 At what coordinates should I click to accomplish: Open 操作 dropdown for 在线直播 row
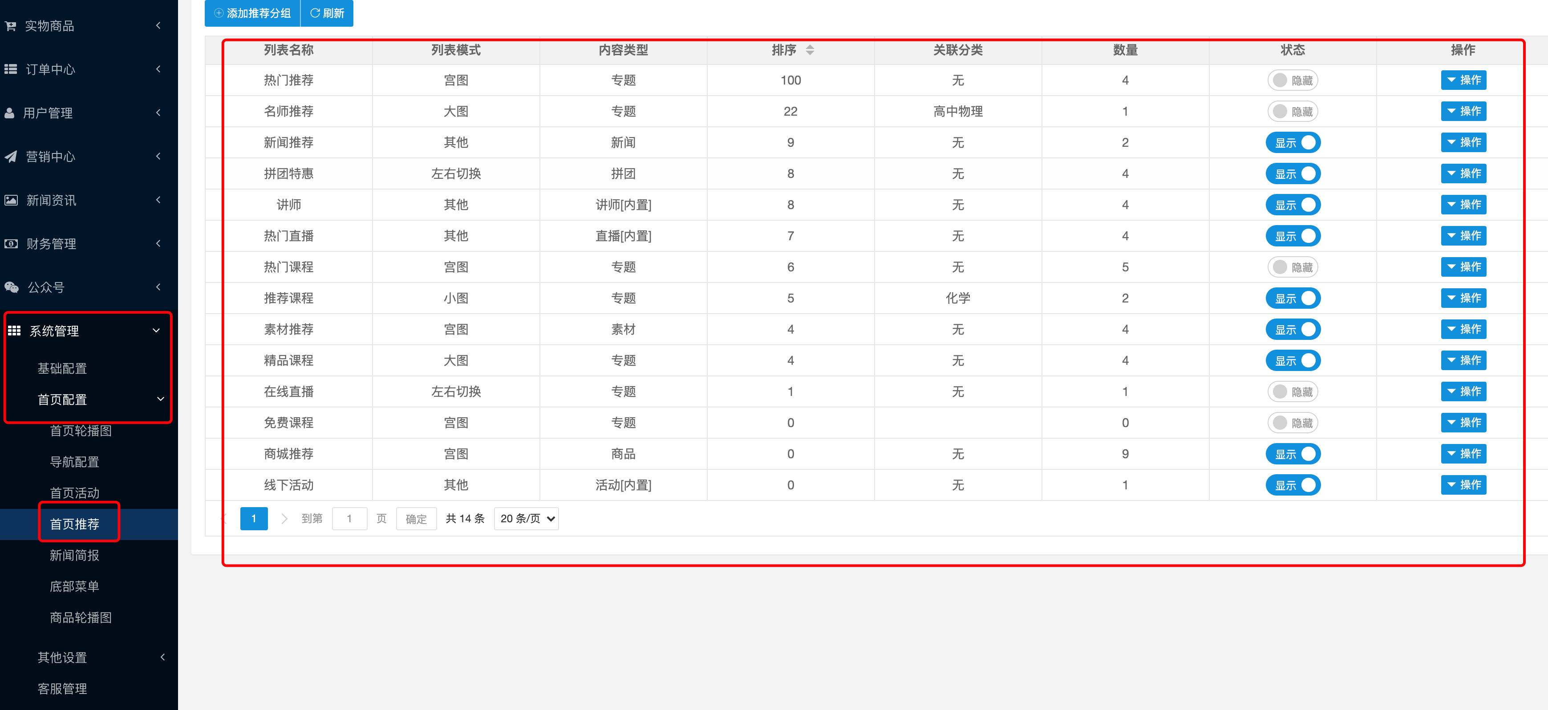[x=1463, y=391]
